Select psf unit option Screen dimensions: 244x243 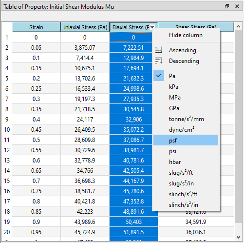point(186,140)
